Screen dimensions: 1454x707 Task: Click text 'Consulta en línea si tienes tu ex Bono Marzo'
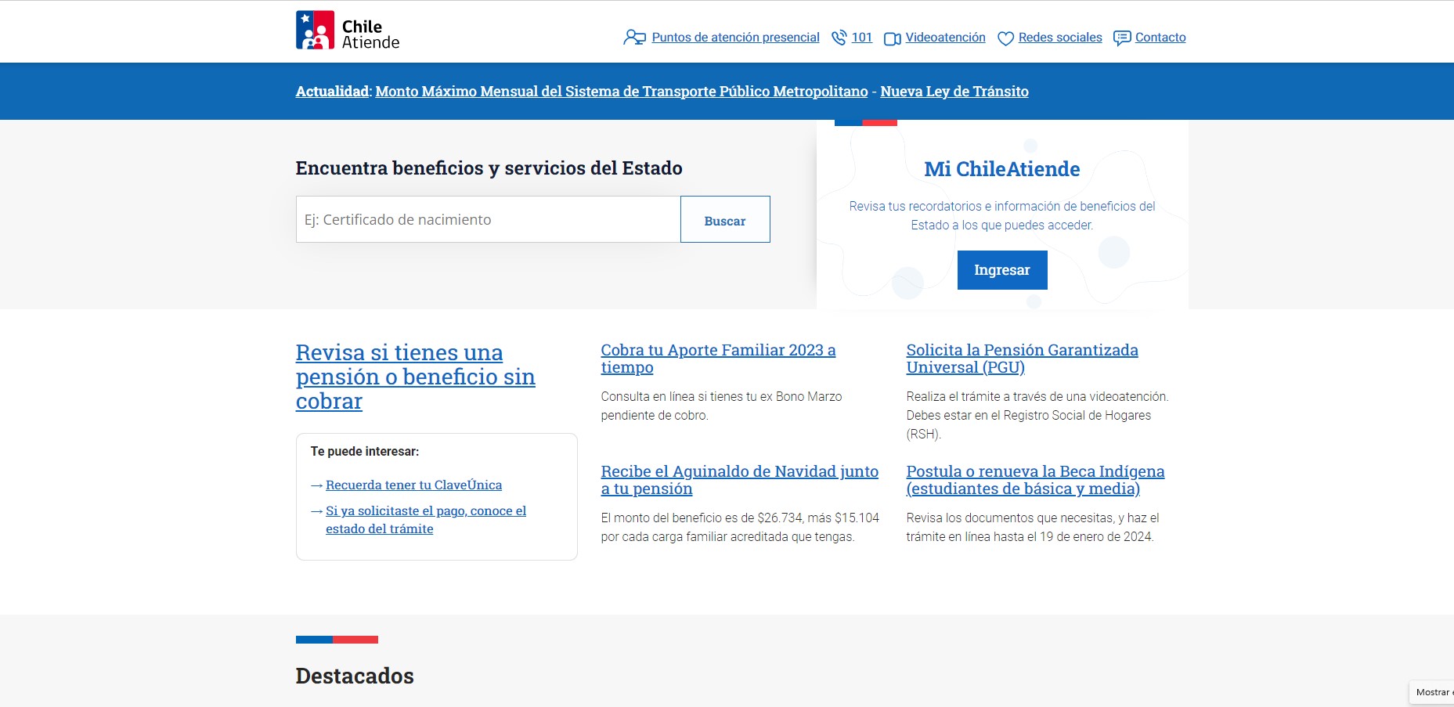coord(721,397)
